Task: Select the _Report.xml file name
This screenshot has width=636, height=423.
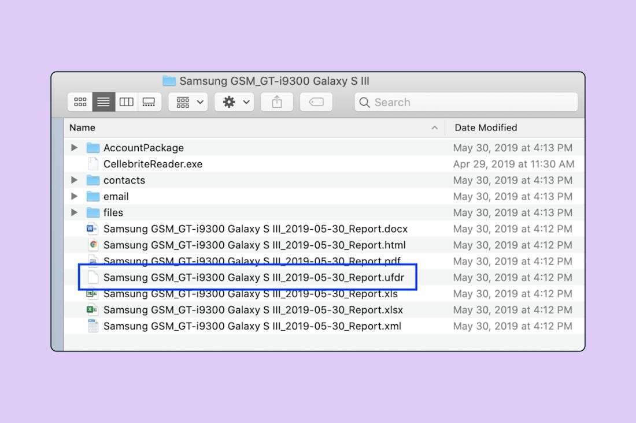Action: click(x=252, y=326)
